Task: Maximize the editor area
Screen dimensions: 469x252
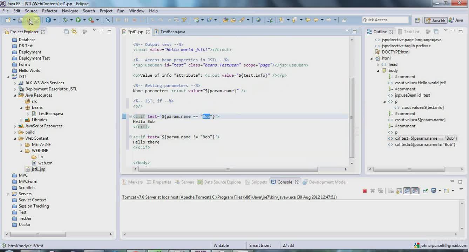Action: pyautogui.click(x=354, y=31)
